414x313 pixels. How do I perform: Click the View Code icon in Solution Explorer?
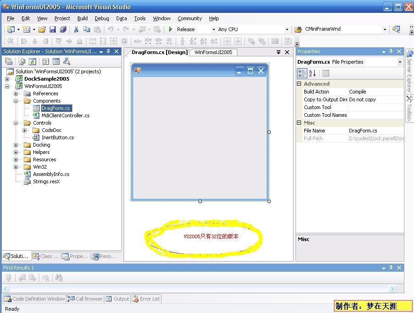click(46, 62)
